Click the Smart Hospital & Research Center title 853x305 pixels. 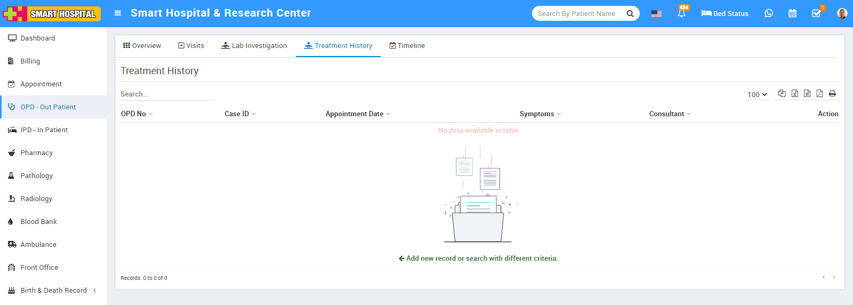221,13
